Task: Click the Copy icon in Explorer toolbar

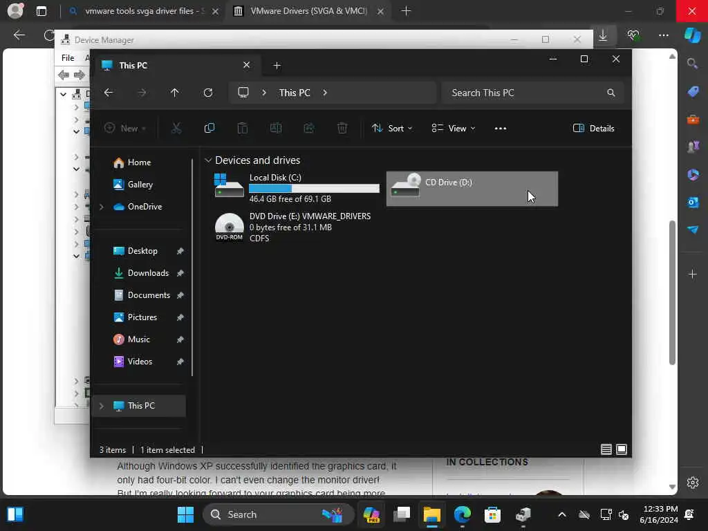Action: tap(209, 128)
